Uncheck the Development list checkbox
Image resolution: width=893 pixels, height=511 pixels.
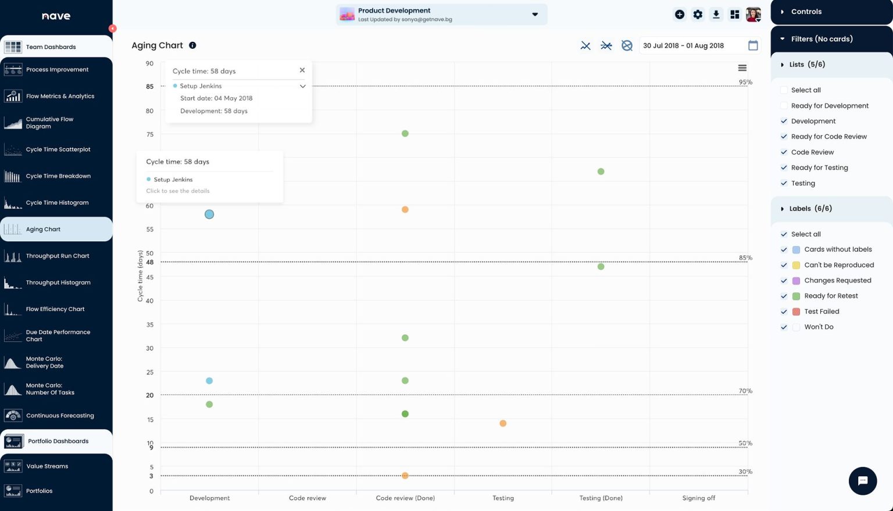point(784,121)
